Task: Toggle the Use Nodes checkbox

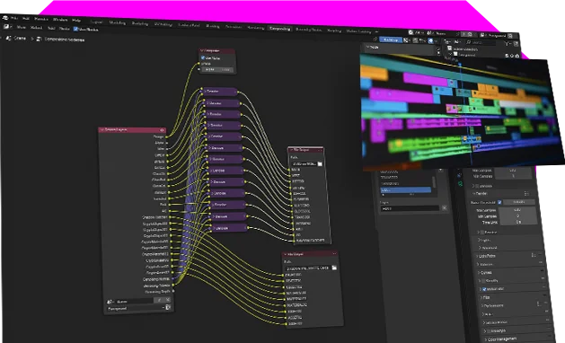Action: tap(75, 30)
